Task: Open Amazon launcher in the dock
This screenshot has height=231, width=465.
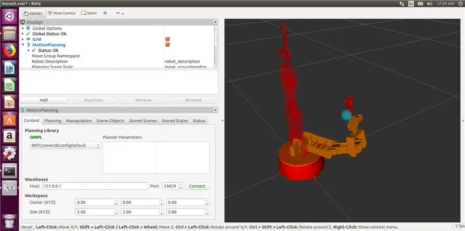Action: coord(9,137)
